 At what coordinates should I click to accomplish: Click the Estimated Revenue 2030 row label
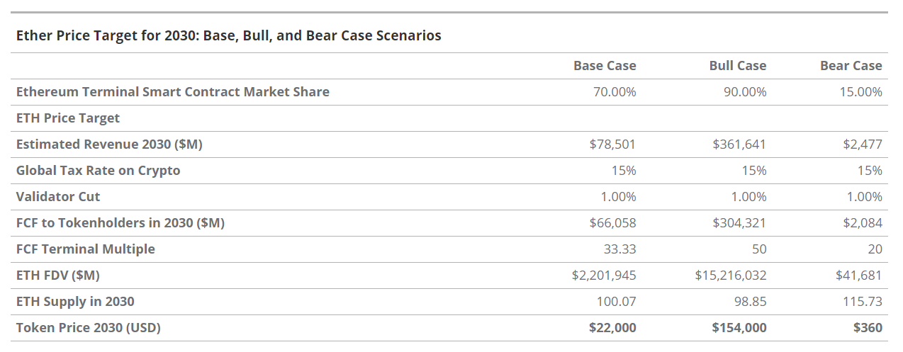tap(109, 144)
